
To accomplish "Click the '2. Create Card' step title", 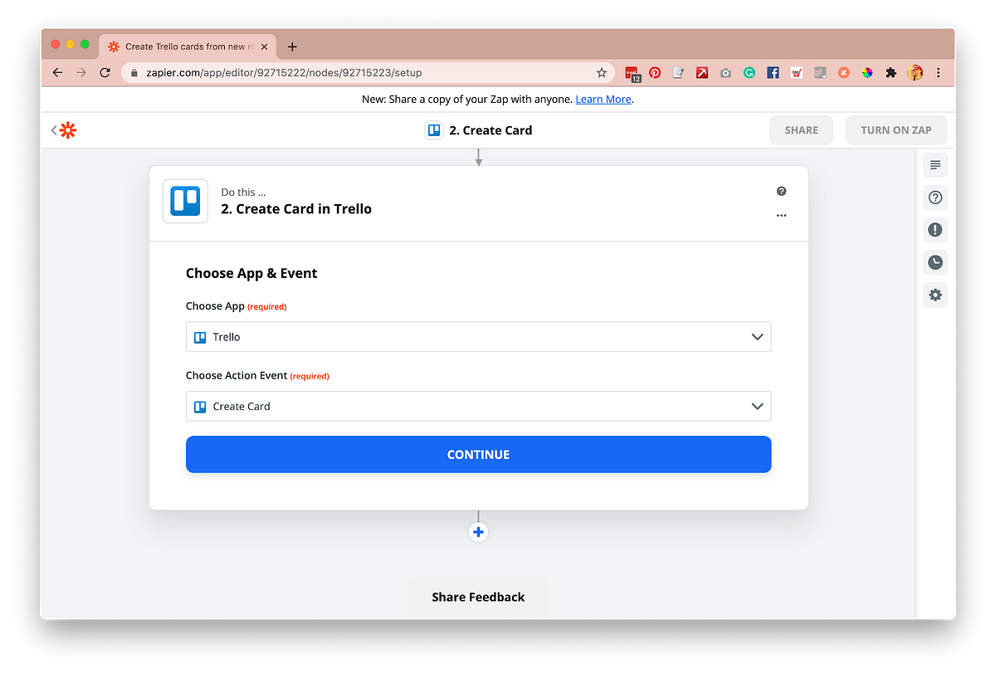I will [491, 130].
